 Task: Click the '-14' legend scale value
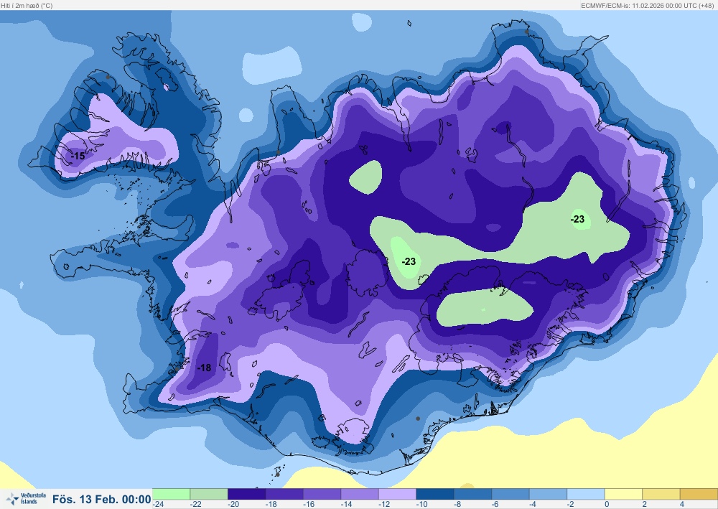tap(346, 505)
